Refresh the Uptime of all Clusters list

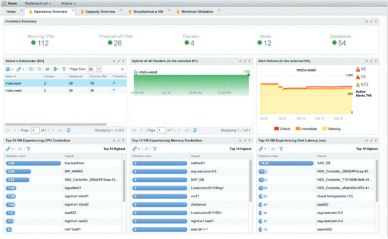pos(195,130)
